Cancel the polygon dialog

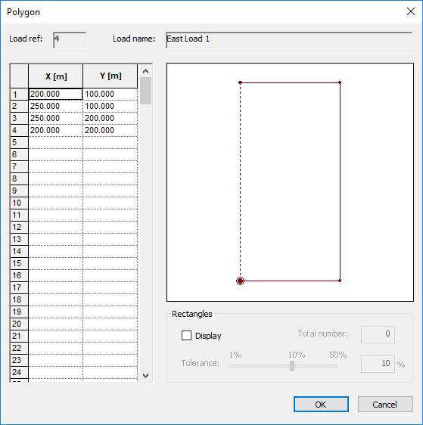click(385, 405)
